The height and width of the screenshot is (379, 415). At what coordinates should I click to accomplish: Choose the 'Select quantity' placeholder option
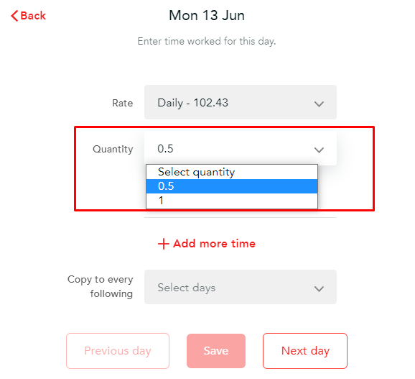pyautogui.click(x=232, y=172)
